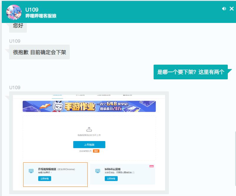Click the 上传视频 button in the screenshot
This screenshot has width=236, height=196.
point(89,145)
